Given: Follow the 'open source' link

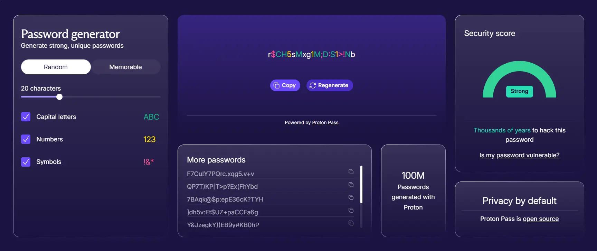Looking at the screenshot, I should (541, 219).
